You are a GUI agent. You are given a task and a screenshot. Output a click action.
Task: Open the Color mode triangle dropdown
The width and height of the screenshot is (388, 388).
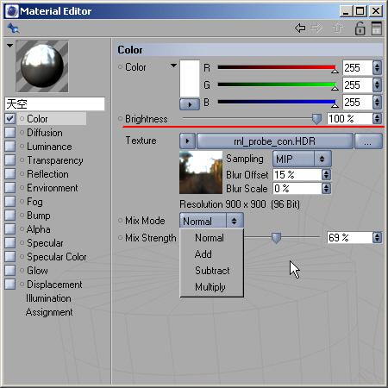point(173,66)
